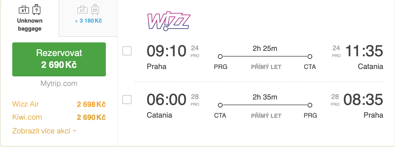Click the CTA departure dot on the 2h 35m route
The image size is (395, 147).
220,105
